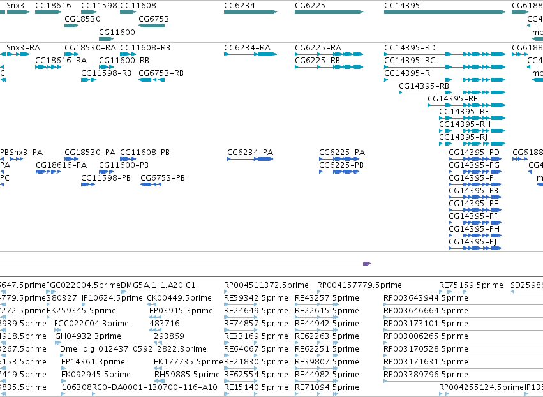Image resolution: width=543 pixels, height=397 pixels.
Task: Click CG6753 gene label
Action: [x=154, y=19]
